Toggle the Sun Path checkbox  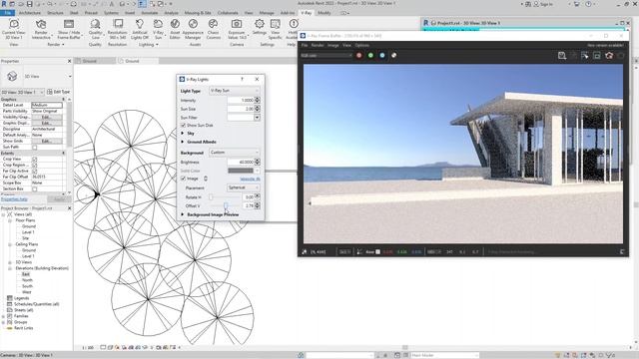tap(35, 147)
